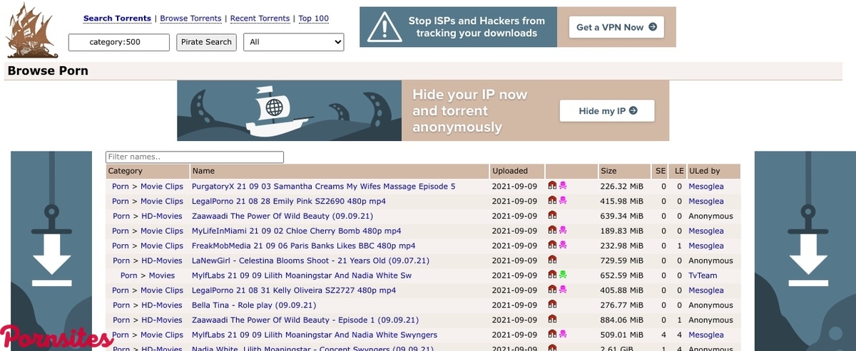The width and height of the screenshot is (856, 351).
Task: Open the TvTeam uploader link
Action: pyautogui.click(x=703, y=276)
